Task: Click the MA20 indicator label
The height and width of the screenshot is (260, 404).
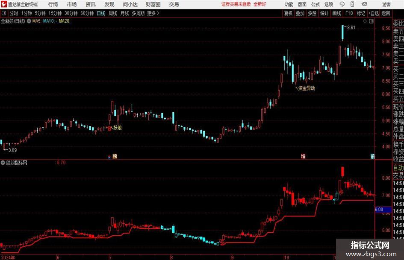Action: 65,21
